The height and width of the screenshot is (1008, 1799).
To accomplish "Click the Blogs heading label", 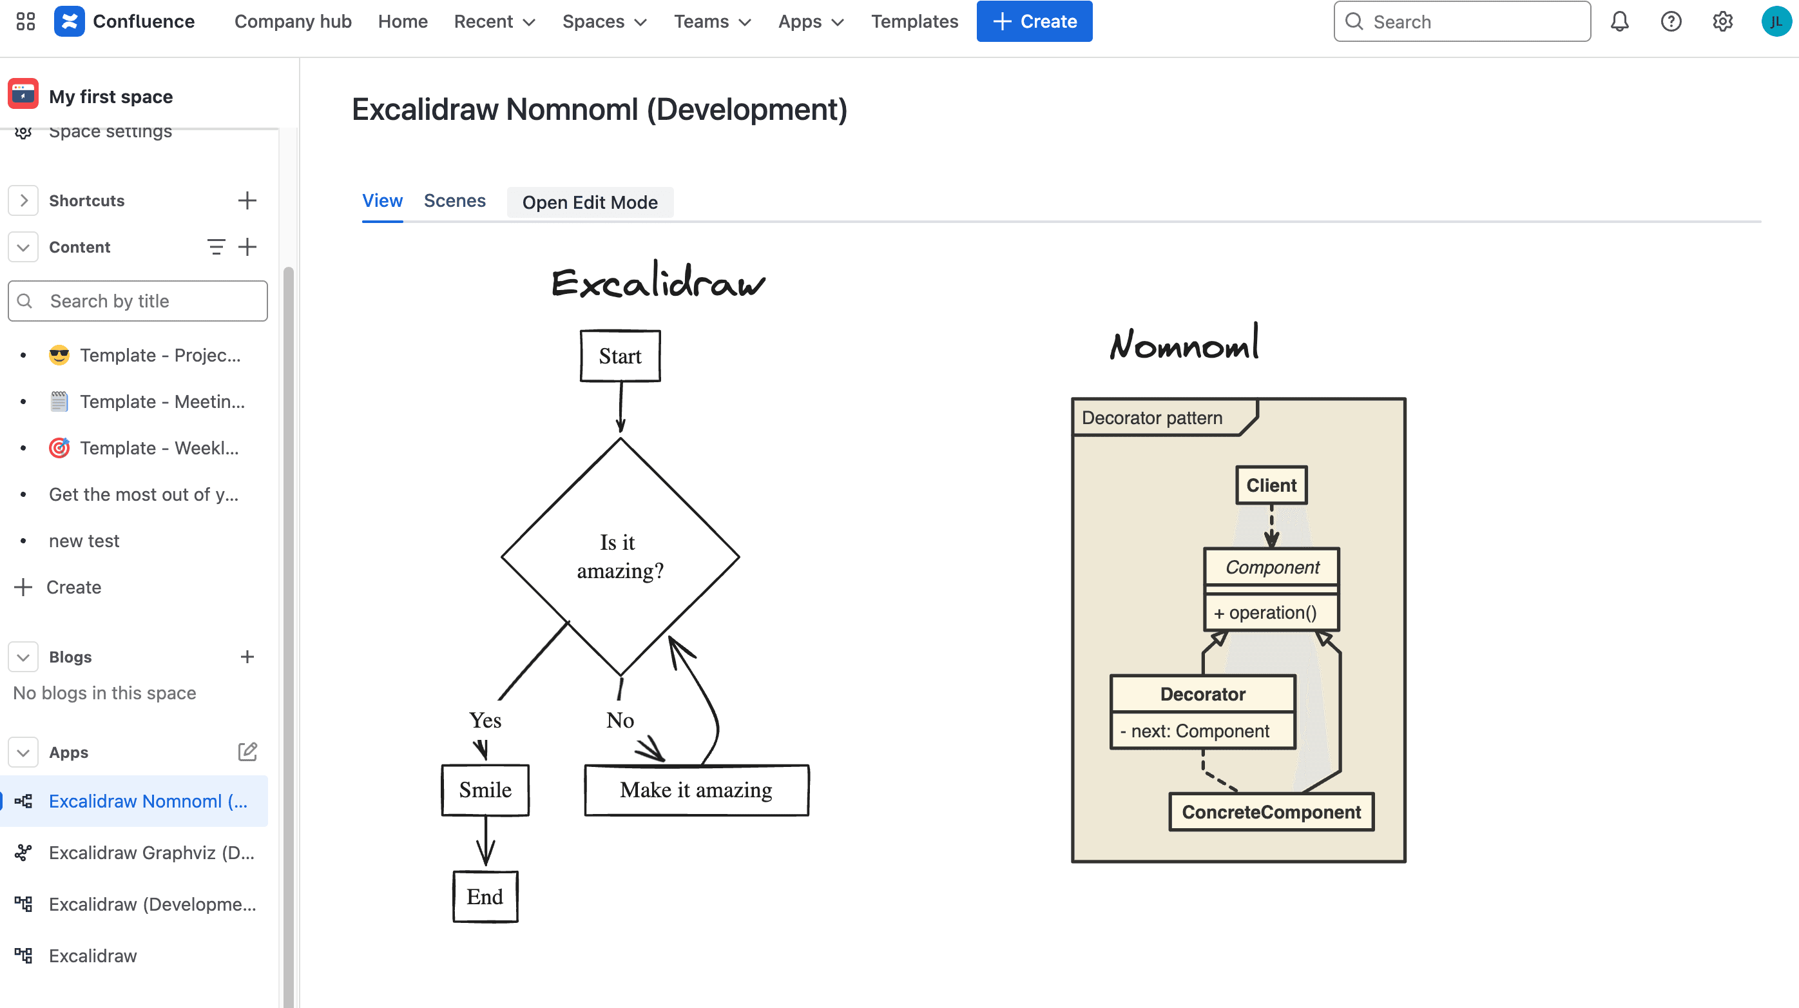I will click(x=70, y=657).
